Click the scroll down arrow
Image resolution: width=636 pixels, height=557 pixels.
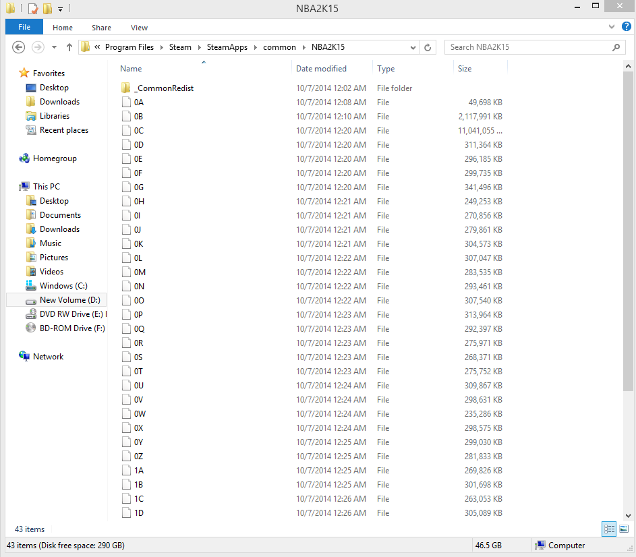point(628,516)
